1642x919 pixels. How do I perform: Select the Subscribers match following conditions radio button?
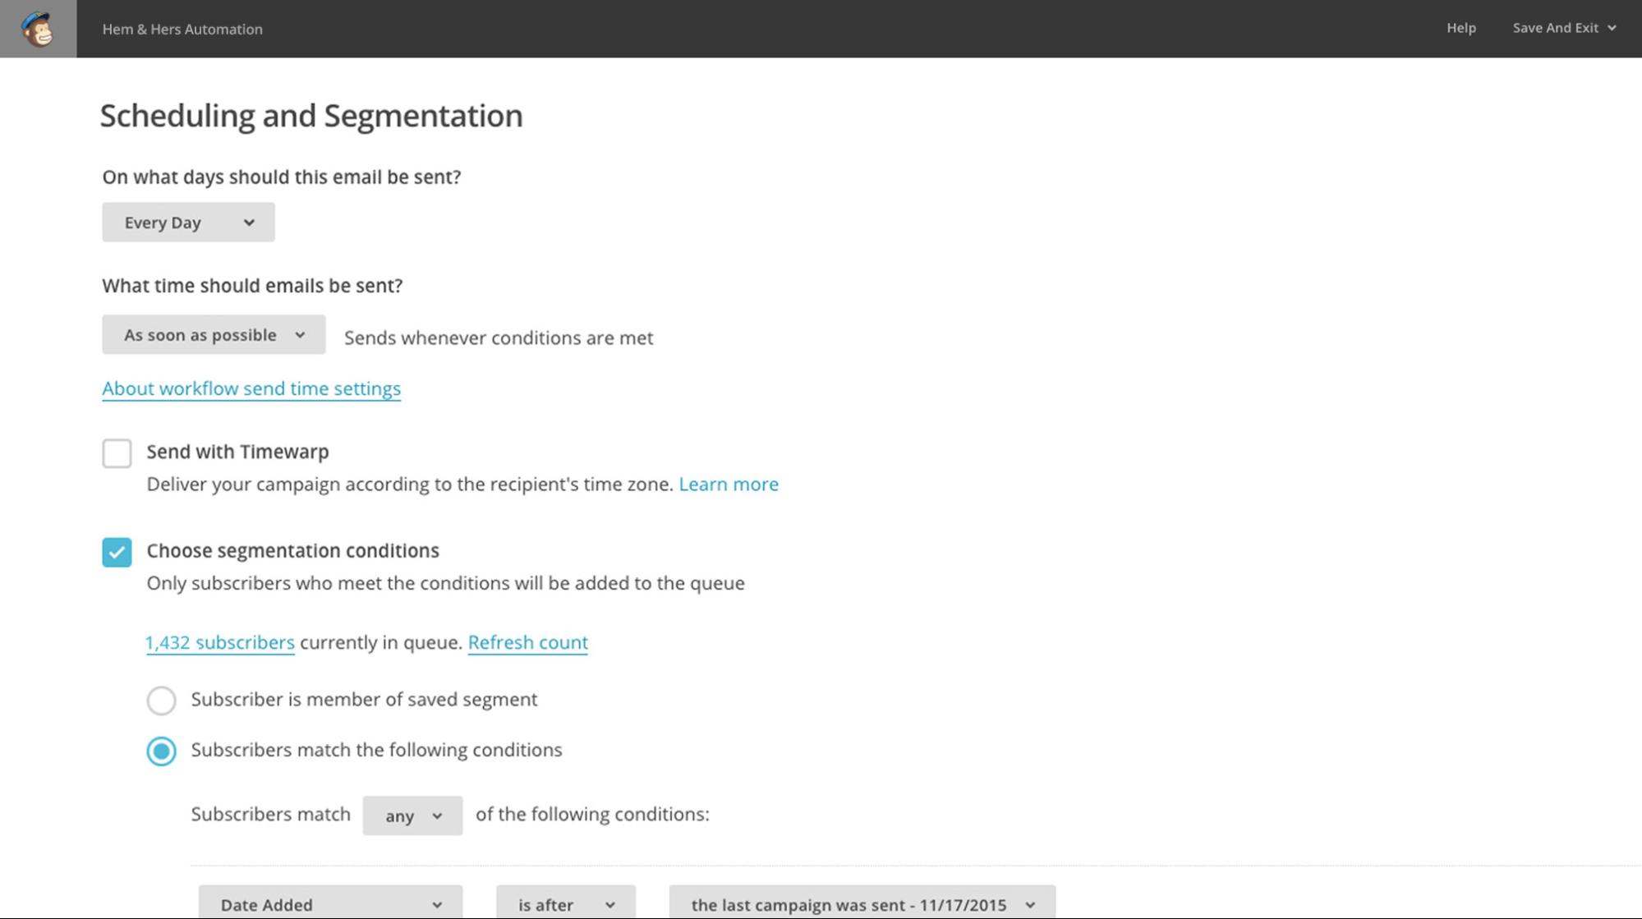coord(160,750)
